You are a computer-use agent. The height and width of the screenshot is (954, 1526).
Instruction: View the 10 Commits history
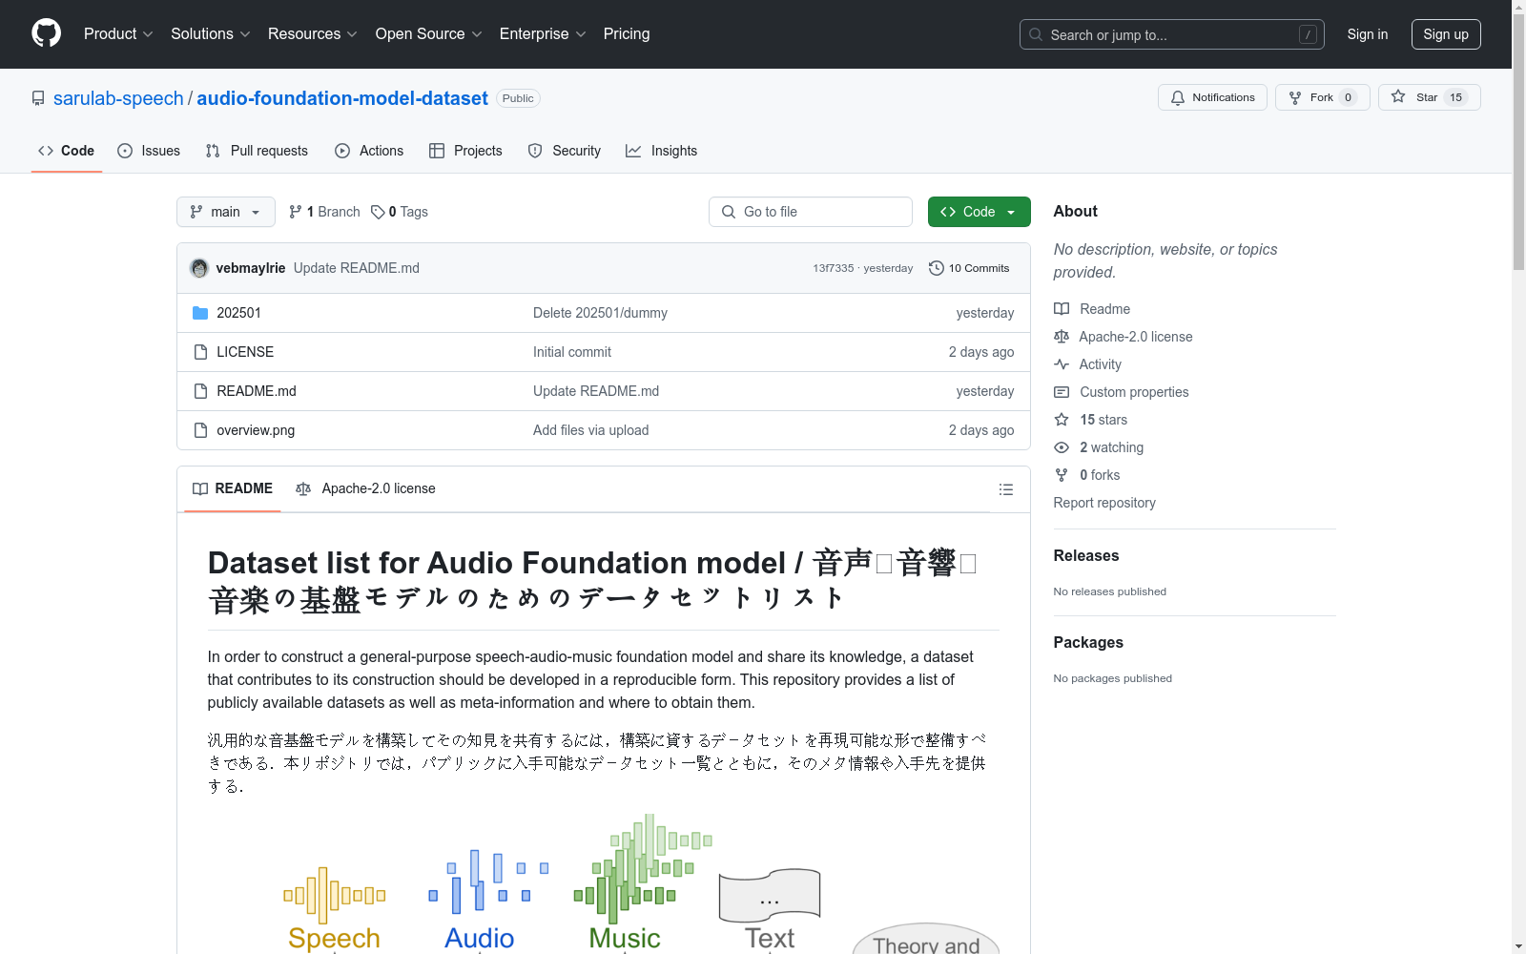click(x=969, y=268)
